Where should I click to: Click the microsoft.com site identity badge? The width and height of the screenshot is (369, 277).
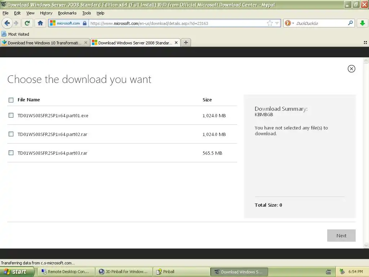pos(68,23)
